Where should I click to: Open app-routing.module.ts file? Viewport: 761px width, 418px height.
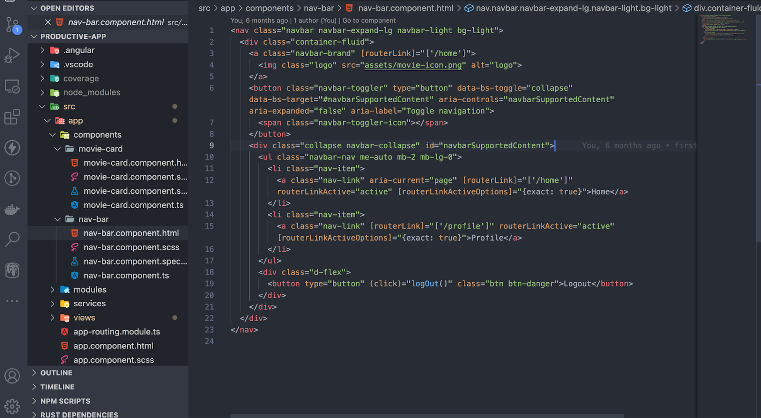click(117, 332)
